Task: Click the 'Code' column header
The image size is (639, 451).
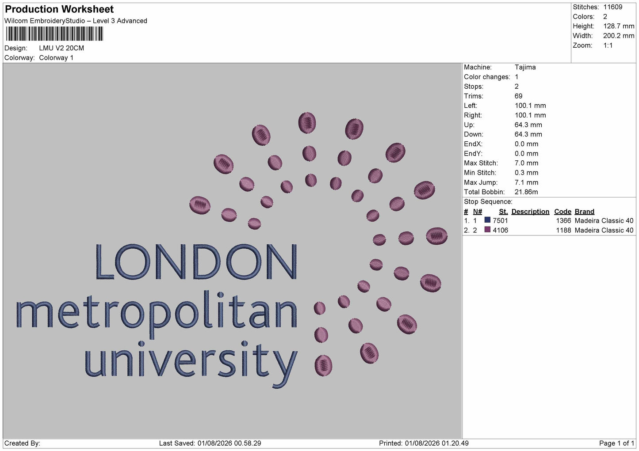Action: click(562, 212)
